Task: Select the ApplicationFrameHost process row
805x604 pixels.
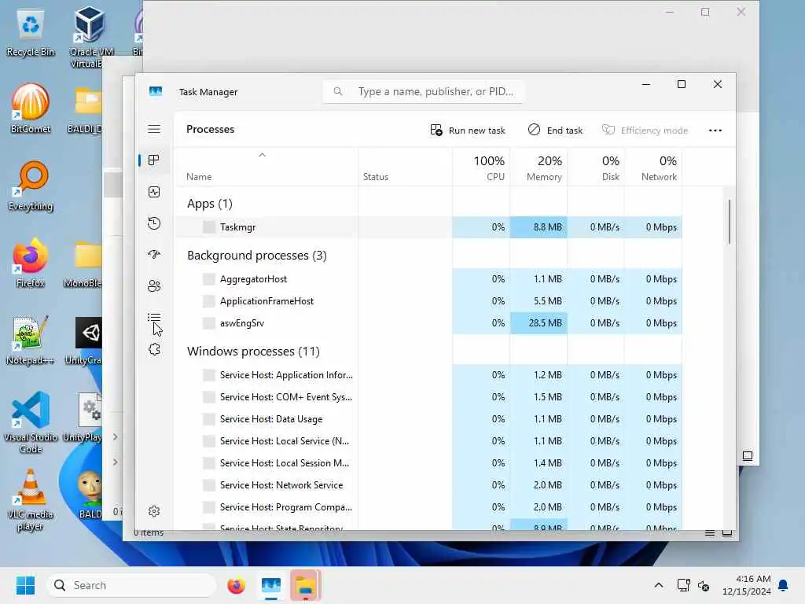Action: (428, 301)
